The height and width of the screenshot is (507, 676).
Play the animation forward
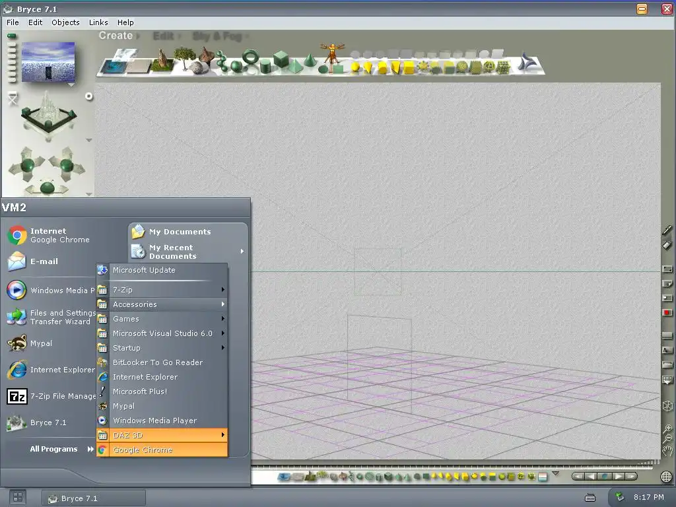(618, 477)
